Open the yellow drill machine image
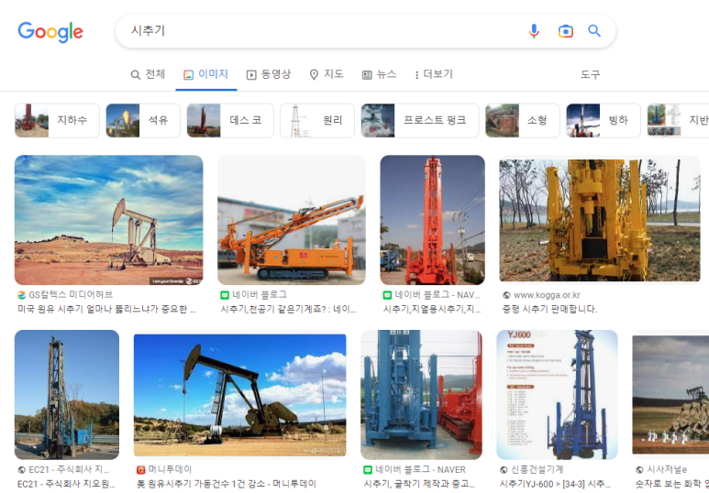Image resolution: width=709 pixels, height=493 pixels. pyautogui.click(x=600, y=220)
